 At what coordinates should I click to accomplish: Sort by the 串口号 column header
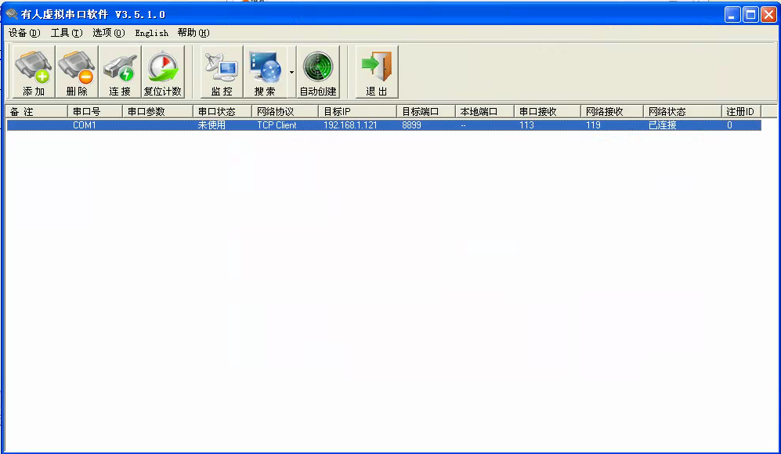click(x=95, y=111)
